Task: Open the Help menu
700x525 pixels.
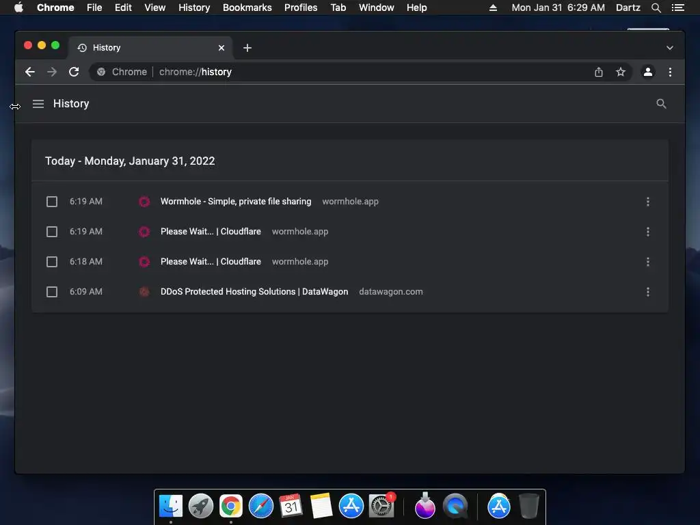Action: [x=416, y=8]
